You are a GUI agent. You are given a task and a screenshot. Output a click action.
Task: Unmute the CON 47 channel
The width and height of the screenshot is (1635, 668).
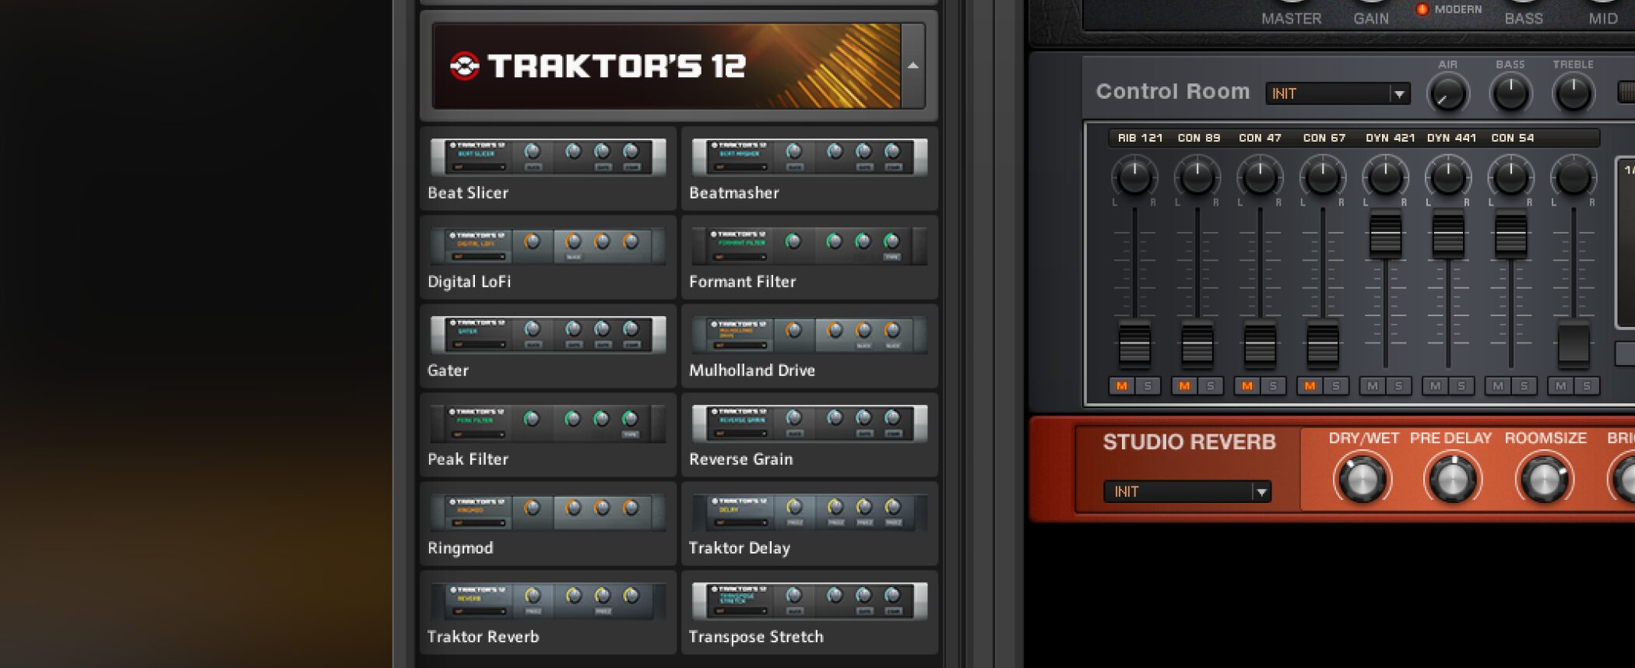(1247, 385)
